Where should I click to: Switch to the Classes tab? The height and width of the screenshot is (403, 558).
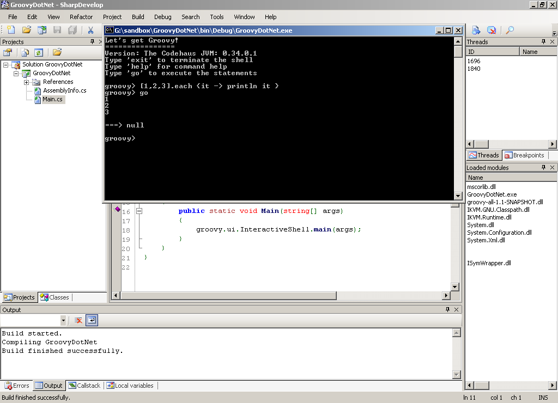click(55, 297)
